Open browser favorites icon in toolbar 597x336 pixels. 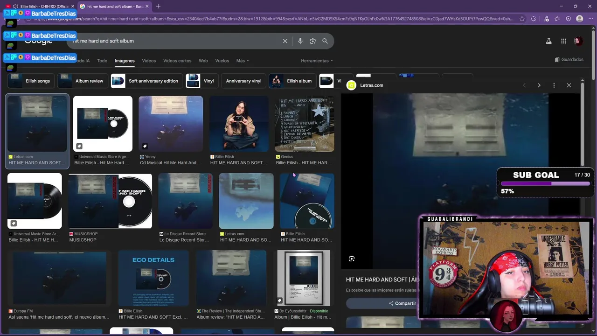coord(557,19)
